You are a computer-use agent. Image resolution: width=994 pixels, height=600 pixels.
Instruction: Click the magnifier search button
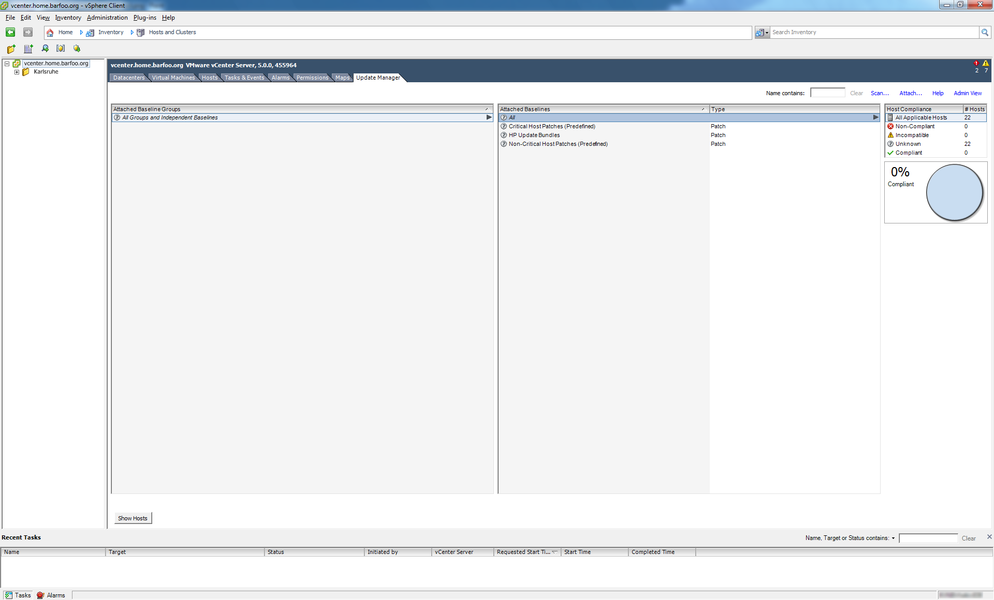pos(985,33)
